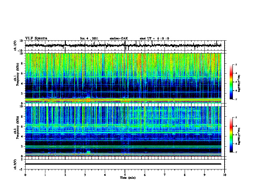Click the time axis tick label "2"
This screenshot has width=253, height=196.
[65, 175]
